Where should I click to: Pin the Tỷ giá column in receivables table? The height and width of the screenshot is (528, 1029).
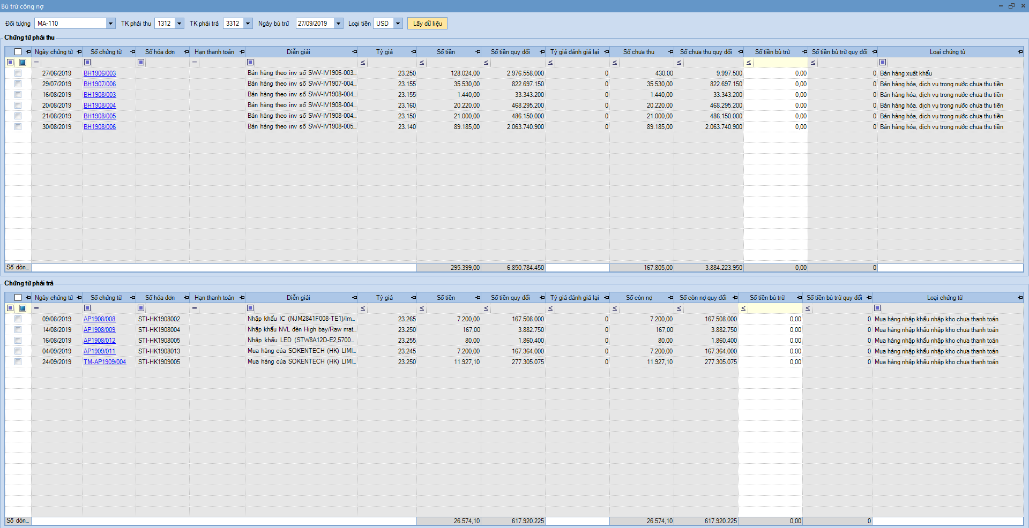coord(413,52)
